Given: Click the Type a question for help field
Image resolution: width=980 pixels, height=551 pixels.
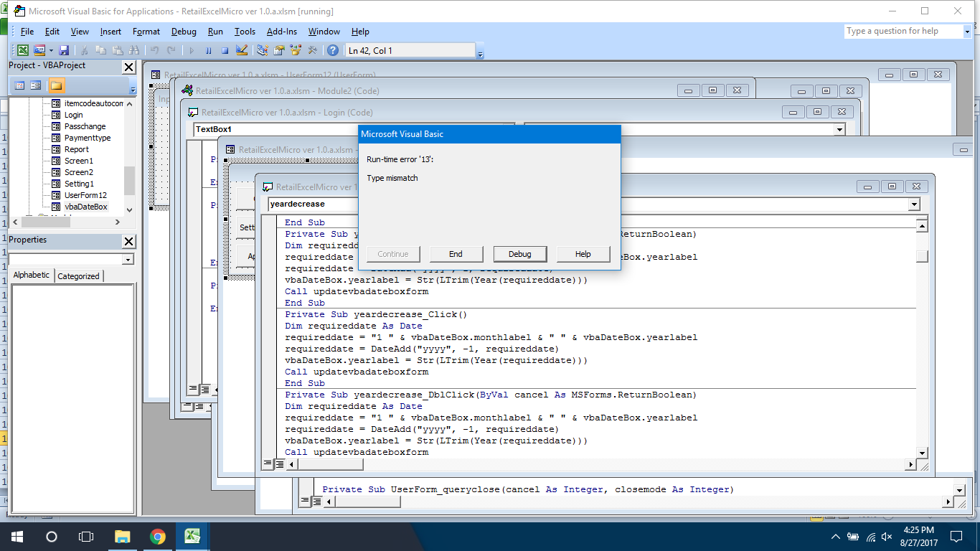Looking at the screenshot, I should pos(903,31).
